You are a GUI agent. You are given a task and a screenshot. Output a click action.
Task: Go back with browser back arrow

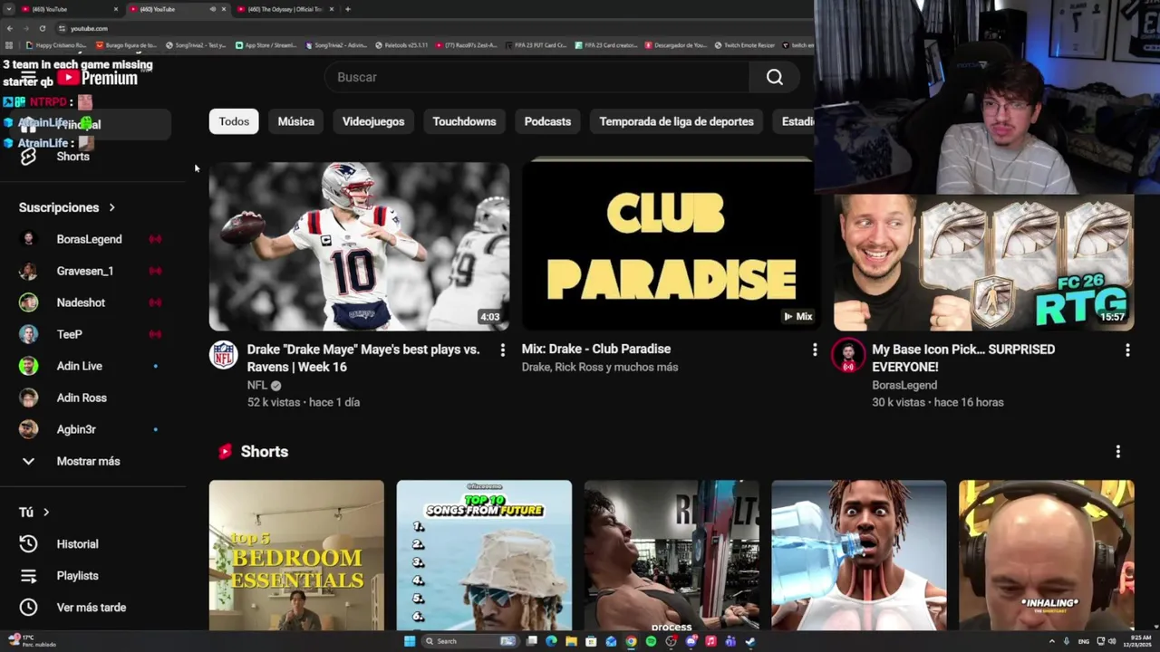(10, 28)
